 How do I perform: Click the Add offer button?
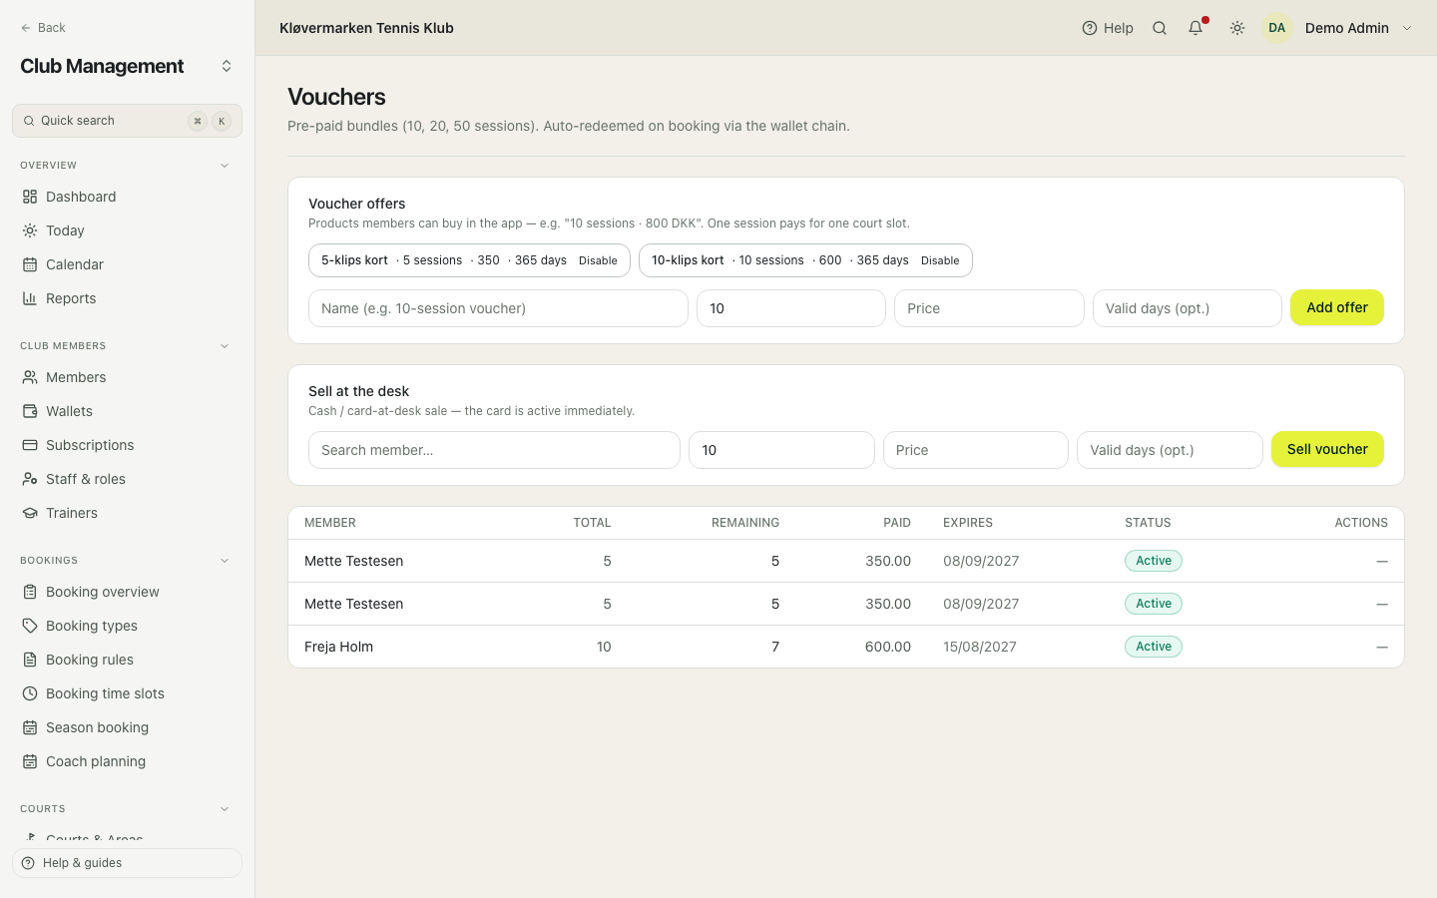1337,307
